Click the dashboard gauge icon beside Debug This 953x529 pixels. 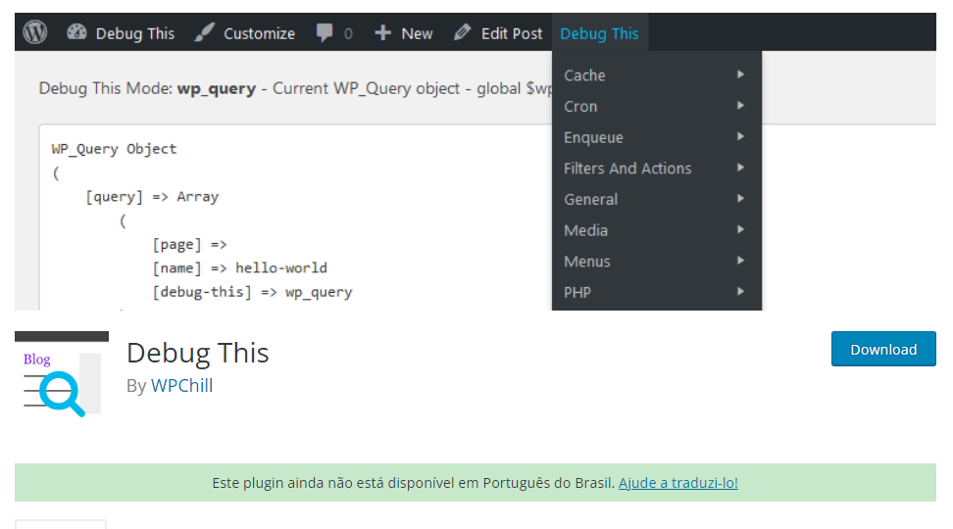point(76,31)
